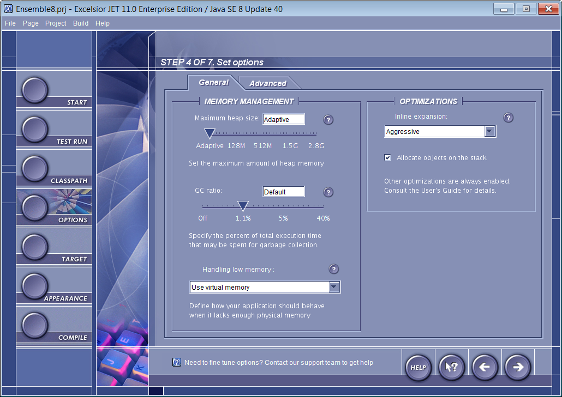
Task: Toggle Allocate objects on the stack
Action: pos(388,158)
